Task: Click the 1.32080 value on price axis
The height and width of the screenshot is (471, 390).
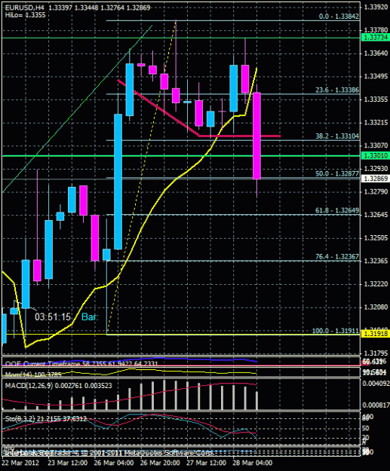Action: pos(376,307)
